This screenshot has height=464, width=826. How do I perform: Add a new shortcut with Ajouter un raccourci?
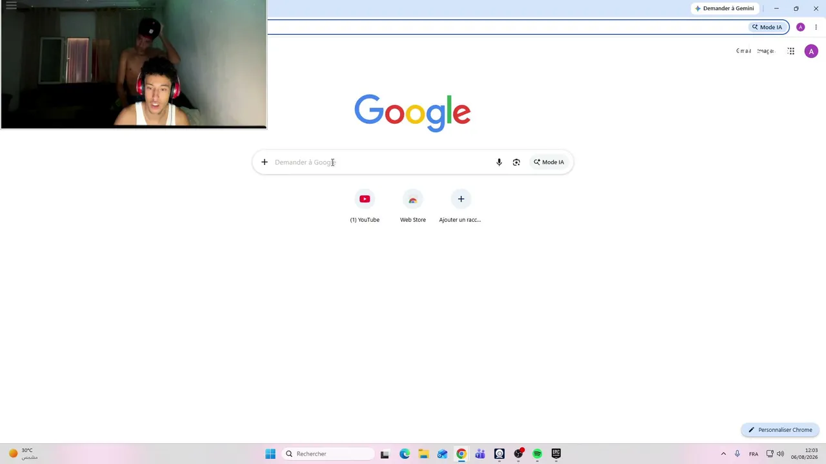(x=460, y=207)
